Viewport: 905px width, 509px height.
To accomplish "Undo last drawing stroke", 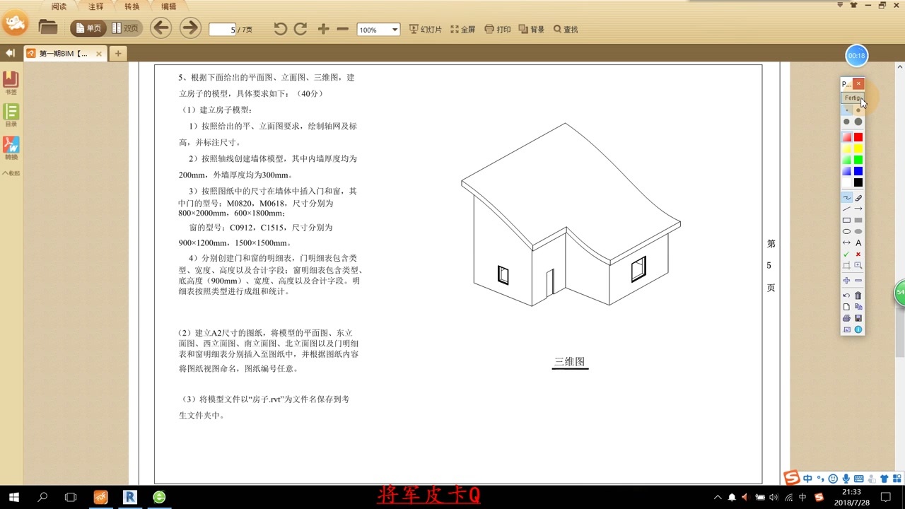I will coord(846,296).
